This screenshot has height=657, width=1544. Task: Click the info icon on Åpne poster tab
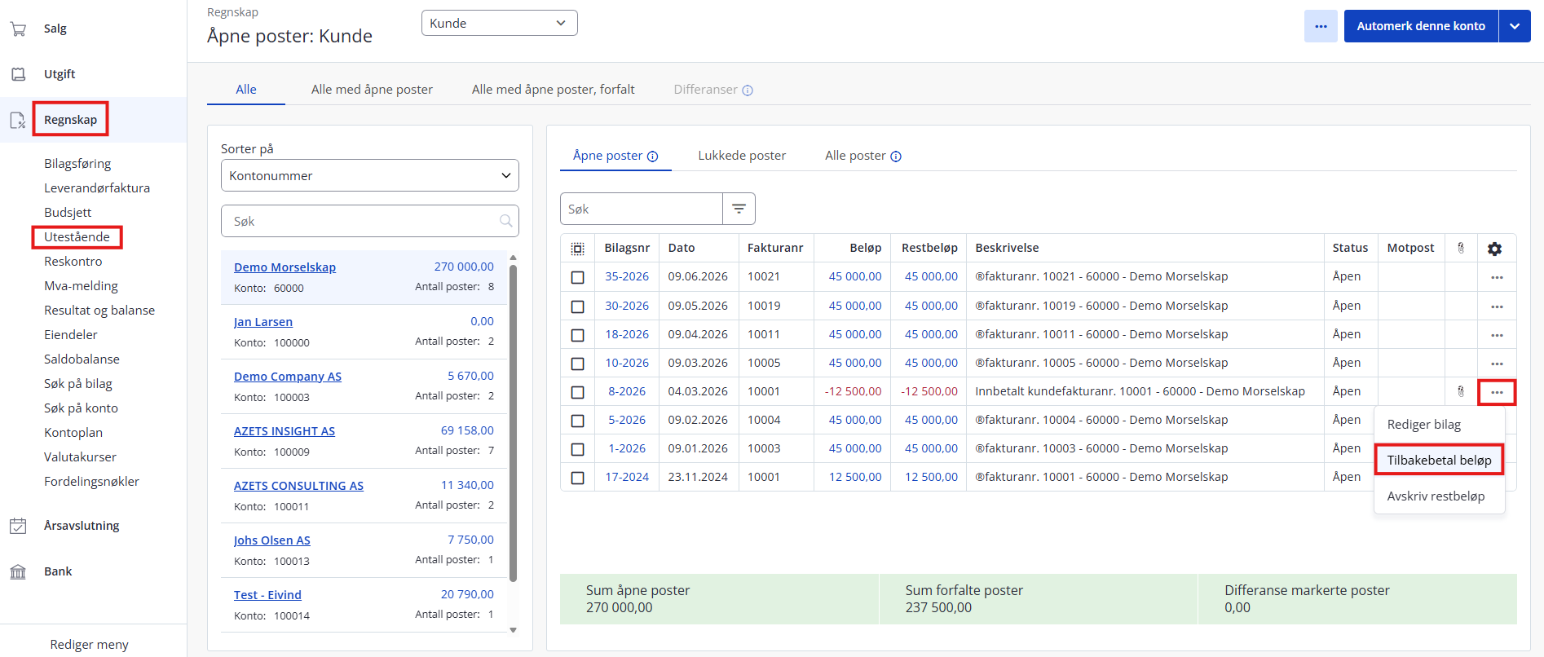pos(652,157)
